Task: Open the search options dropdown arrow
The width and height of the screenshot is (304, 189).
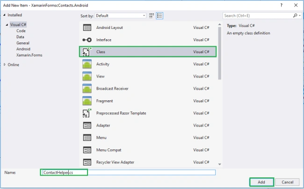Action: (300, 15)
